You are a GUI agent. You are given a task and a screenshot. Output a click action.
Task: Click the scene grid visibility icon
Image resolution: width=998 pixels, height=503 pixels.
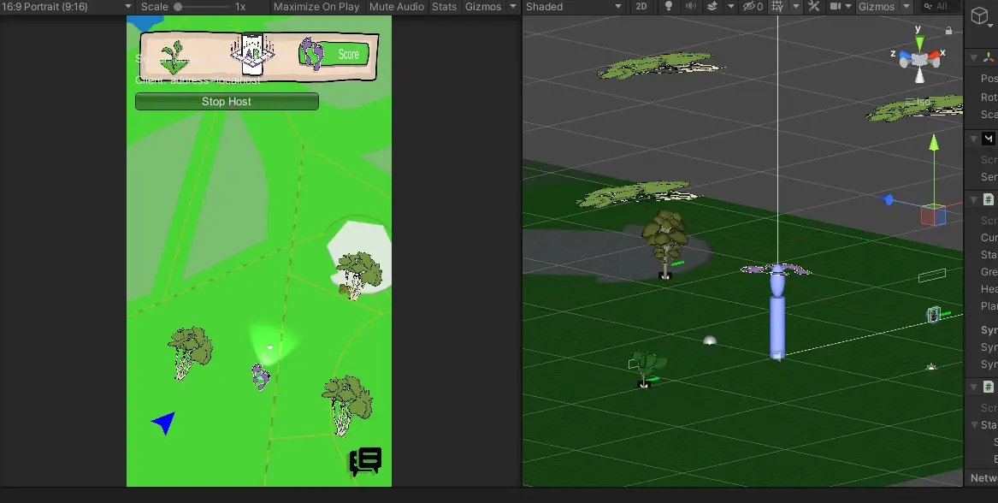point(777,7)
